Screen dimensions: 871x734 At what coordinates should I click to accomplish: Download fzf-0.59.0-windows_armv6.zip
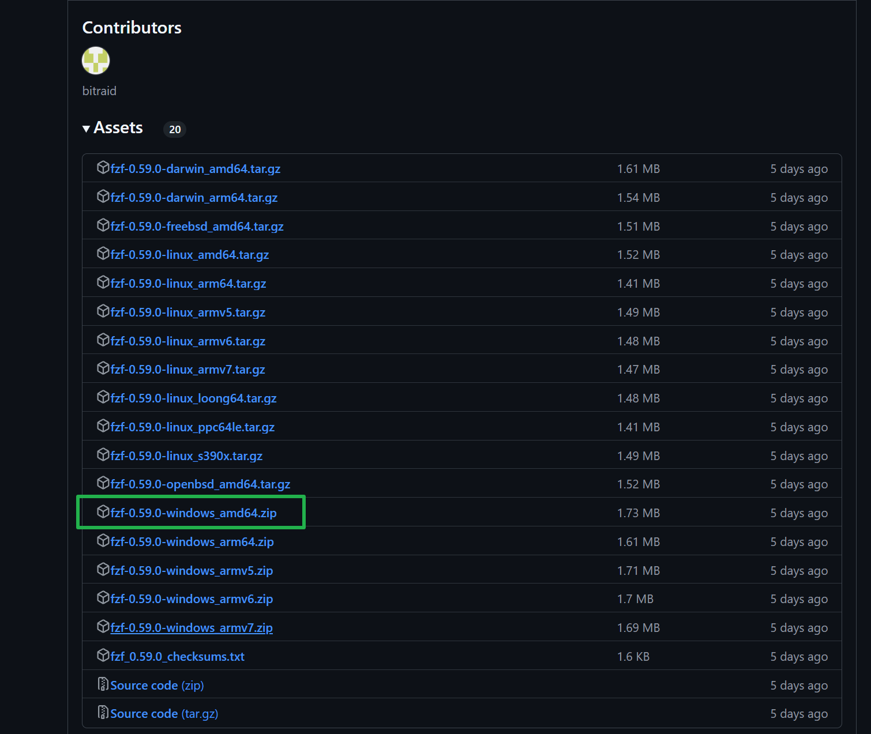tap(192, 599)
